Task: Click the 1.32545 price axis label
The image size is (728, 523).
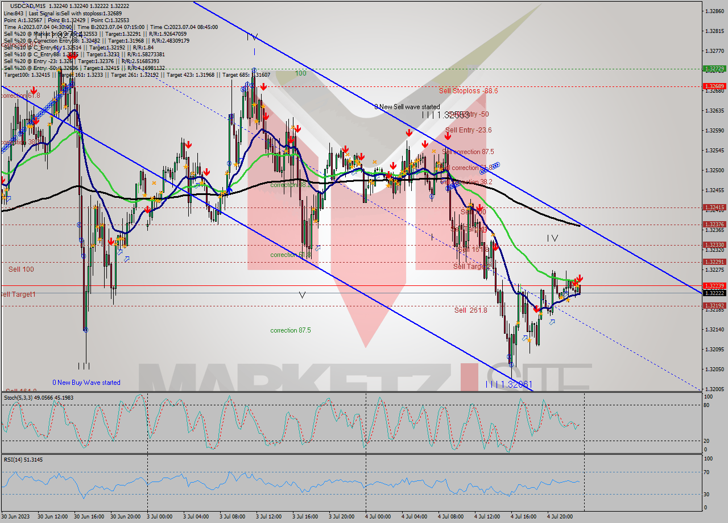Action: point(714,151)
